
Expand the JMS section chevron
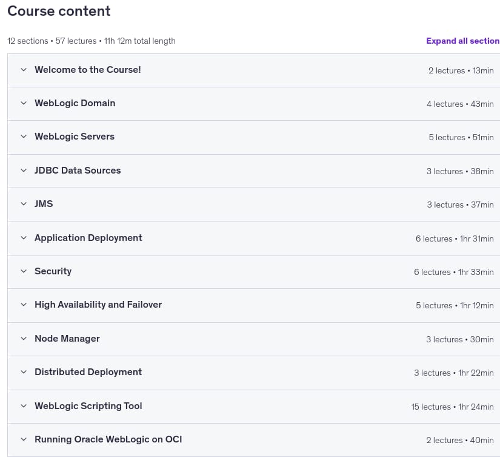pyautogui.click(x=24, y=204)
